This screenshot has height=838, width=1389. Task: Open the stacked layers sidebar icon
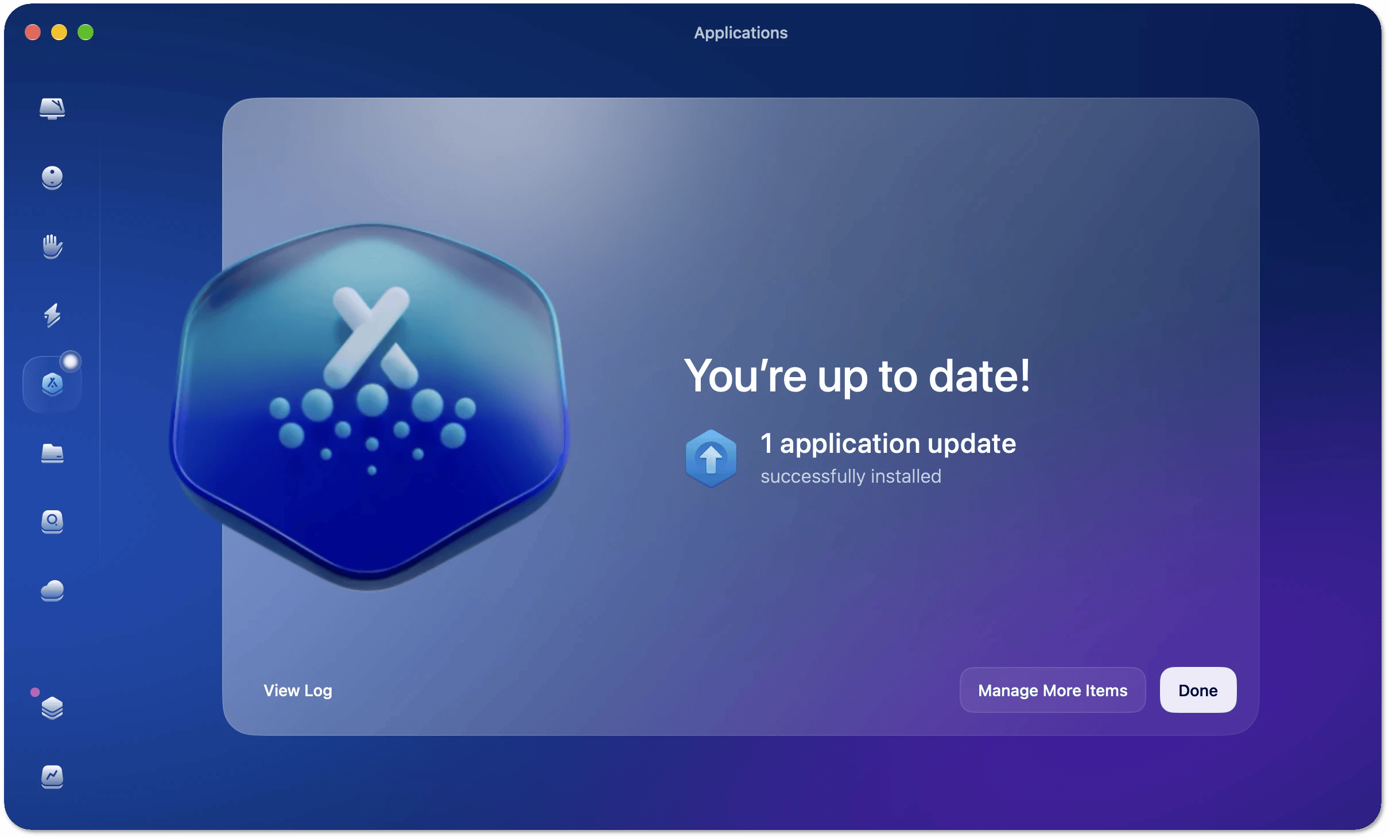pyautogui.click(x=52, y=708)
